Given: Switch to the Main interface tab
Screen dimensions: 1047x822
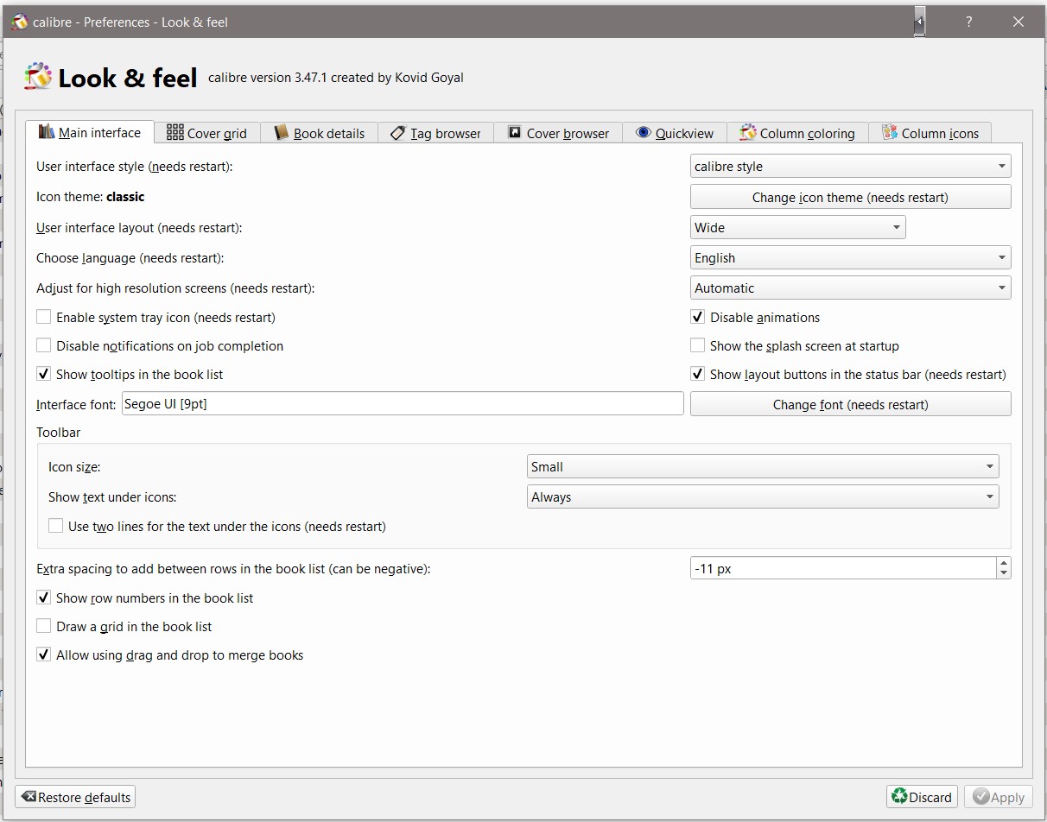Looking at the screenshot, I should [90, 132].
